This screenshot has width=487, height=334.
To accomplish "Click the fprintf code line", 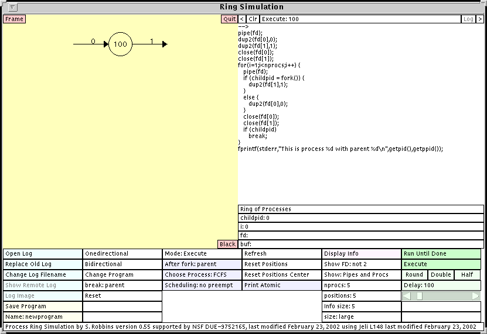I will pos(340,149).
